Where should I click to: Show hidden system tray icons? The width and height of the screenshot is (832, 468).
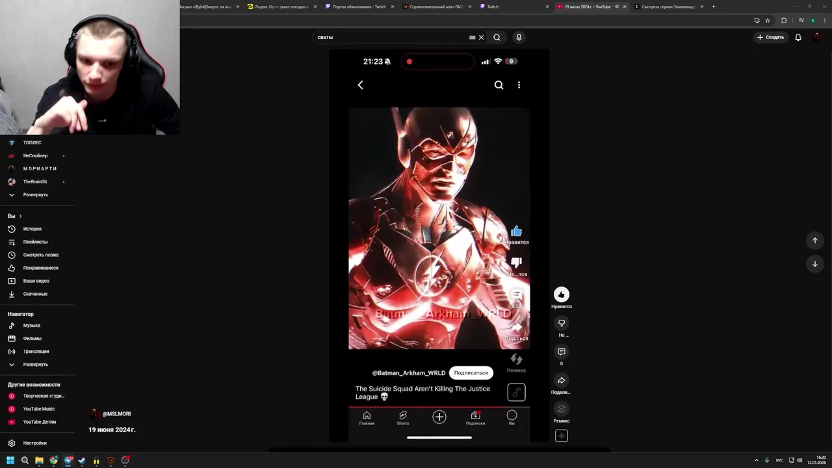[x=757, y=460]
